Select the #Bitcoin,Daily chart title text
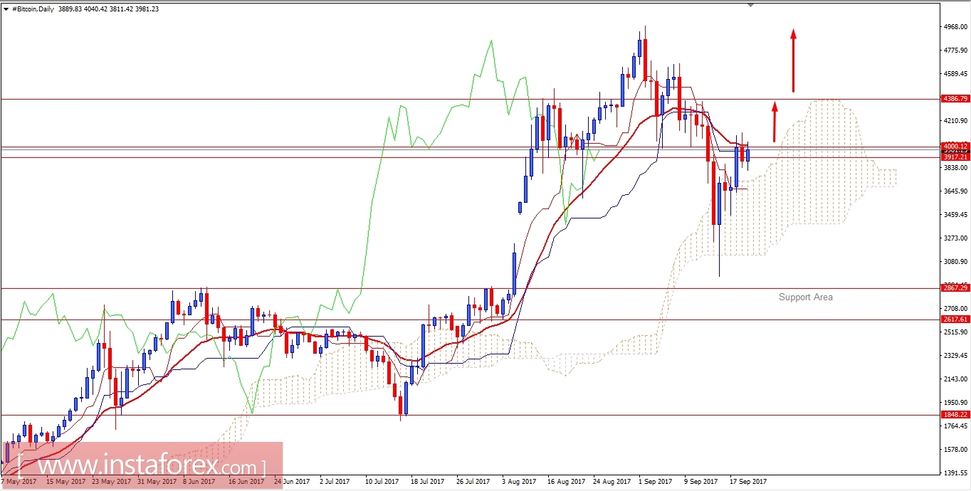 34,9
